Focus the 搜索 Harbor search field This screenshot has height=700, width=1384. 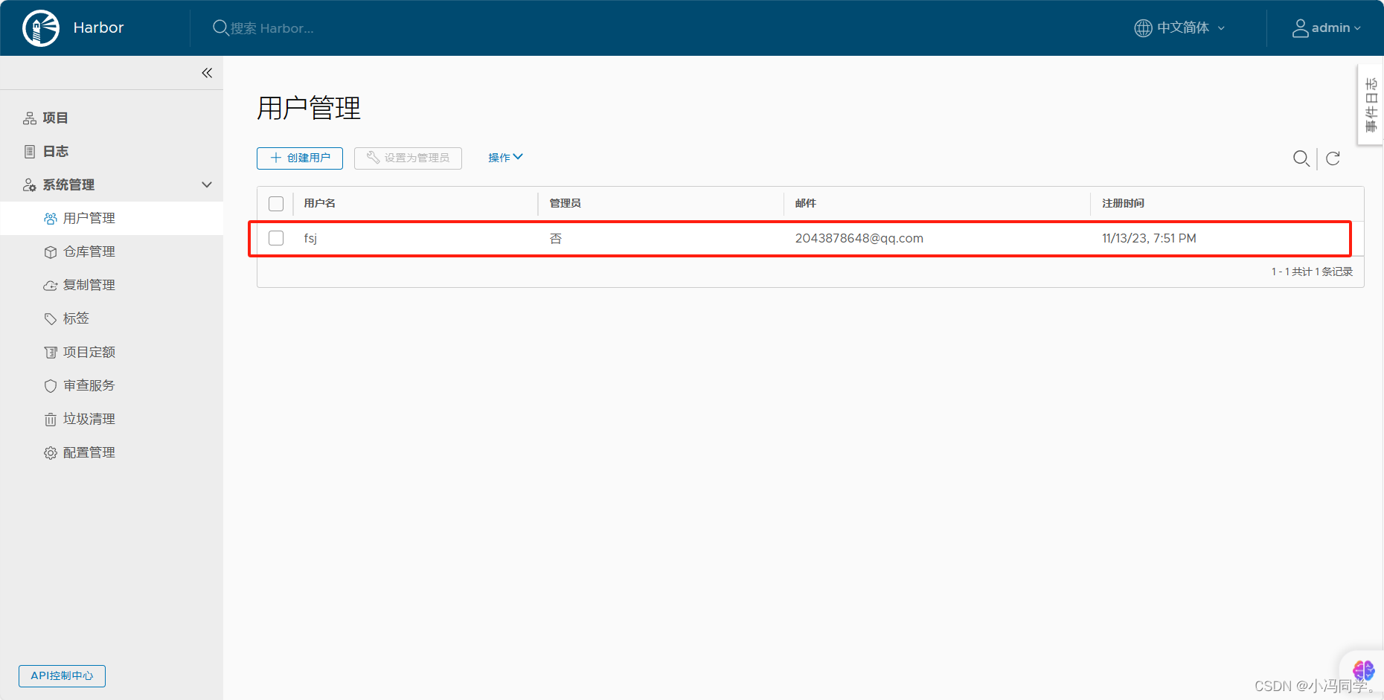click(272, 28)
